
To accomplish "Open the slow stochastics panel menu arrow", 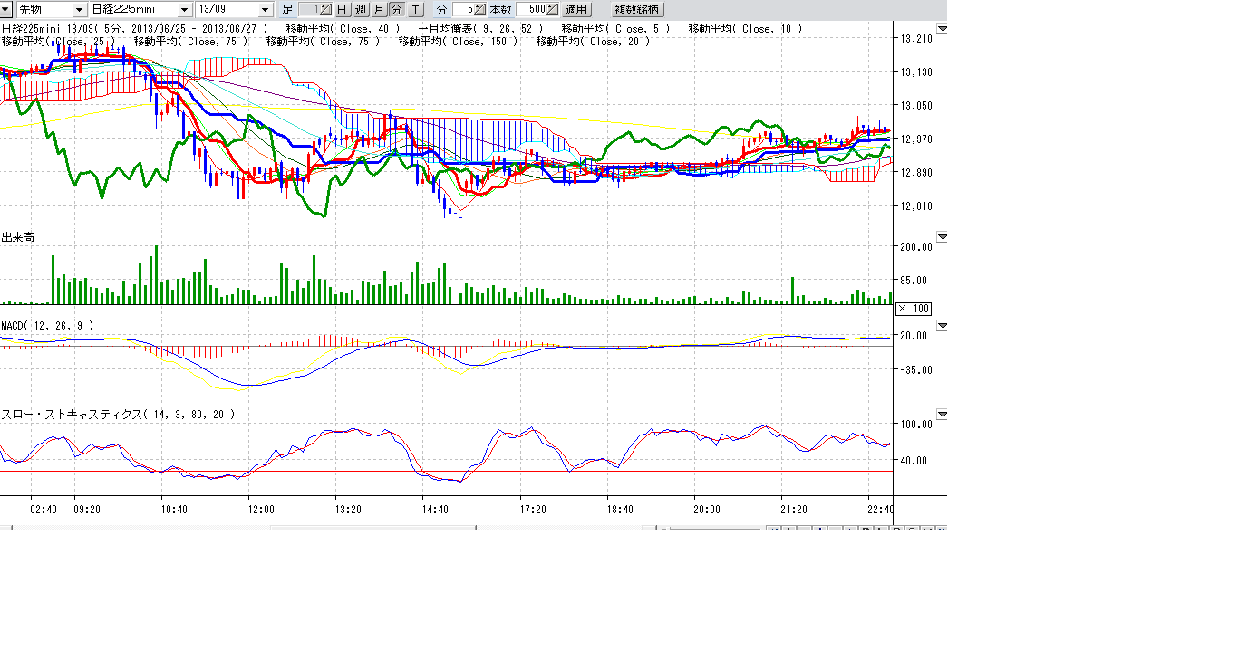I will (x=942, y=415).
